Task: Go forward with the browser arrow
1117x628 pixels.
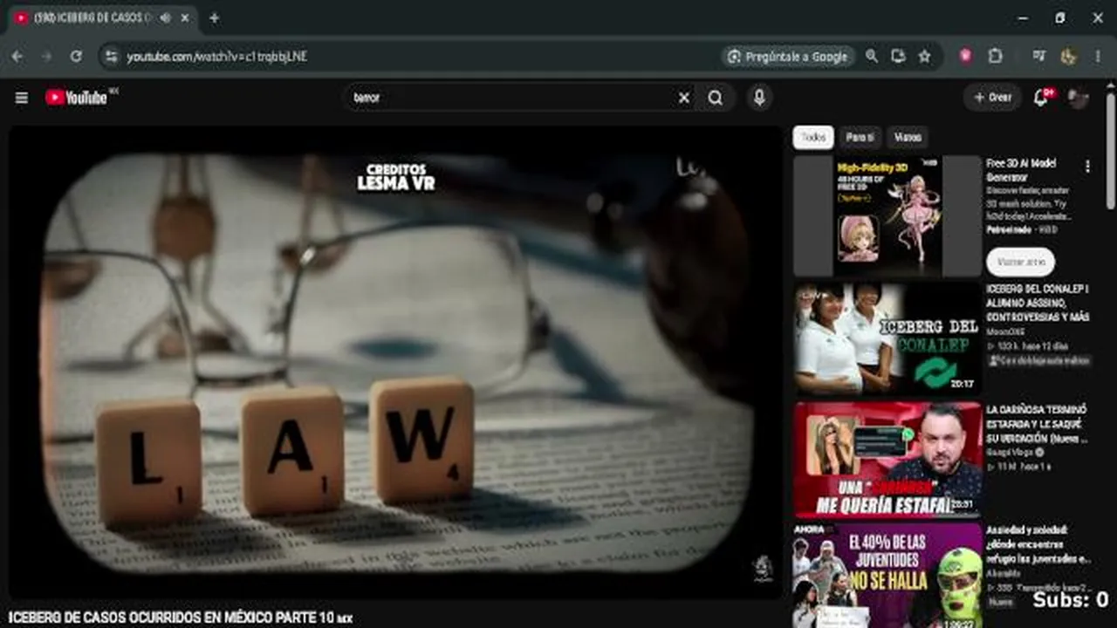Action: click(47, 56)
